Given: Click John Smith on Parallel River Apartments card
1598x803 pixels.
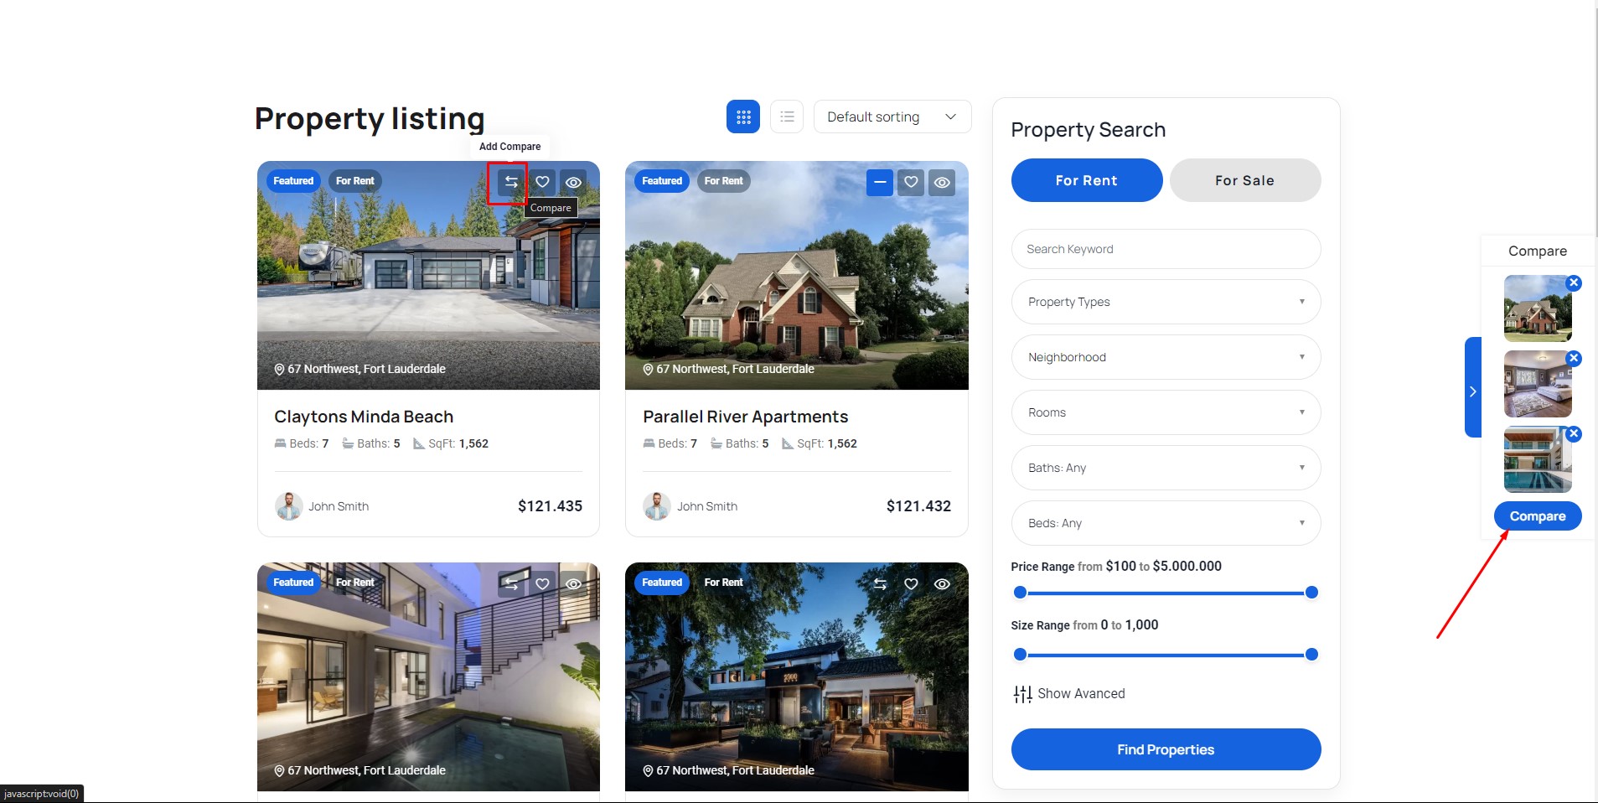Looking at the screenshot, I should 707,506.
